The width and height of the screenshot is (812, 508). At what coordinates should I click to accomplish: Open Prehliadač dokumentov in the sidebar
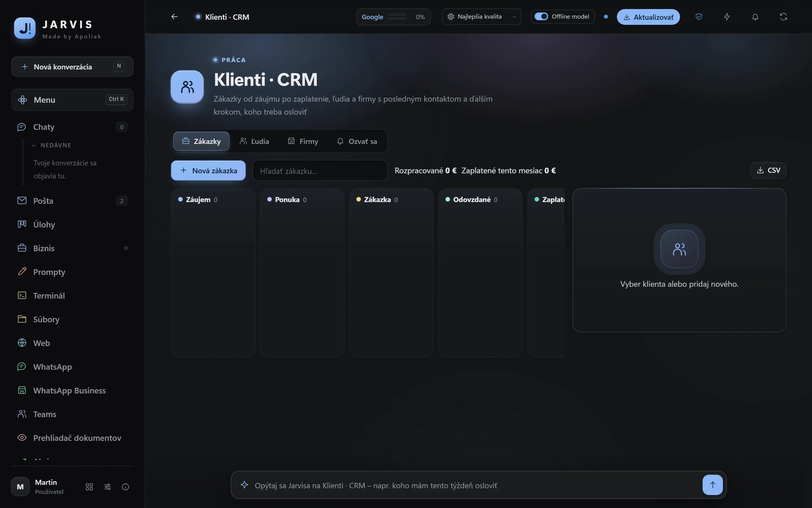pos(72,438)
